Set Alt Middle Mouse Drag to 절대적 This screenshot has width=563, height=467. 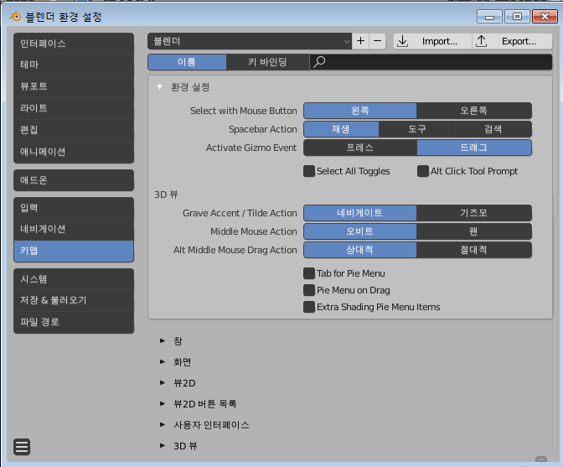pyautogui.click(x=474, y=250)
